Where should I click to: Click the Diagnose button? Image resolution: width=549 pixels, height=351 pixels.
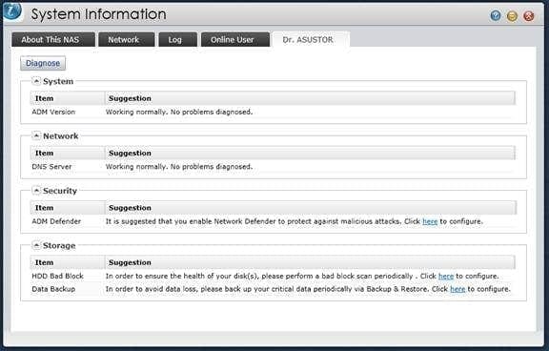pyautogui.click(x=43, y=63)
